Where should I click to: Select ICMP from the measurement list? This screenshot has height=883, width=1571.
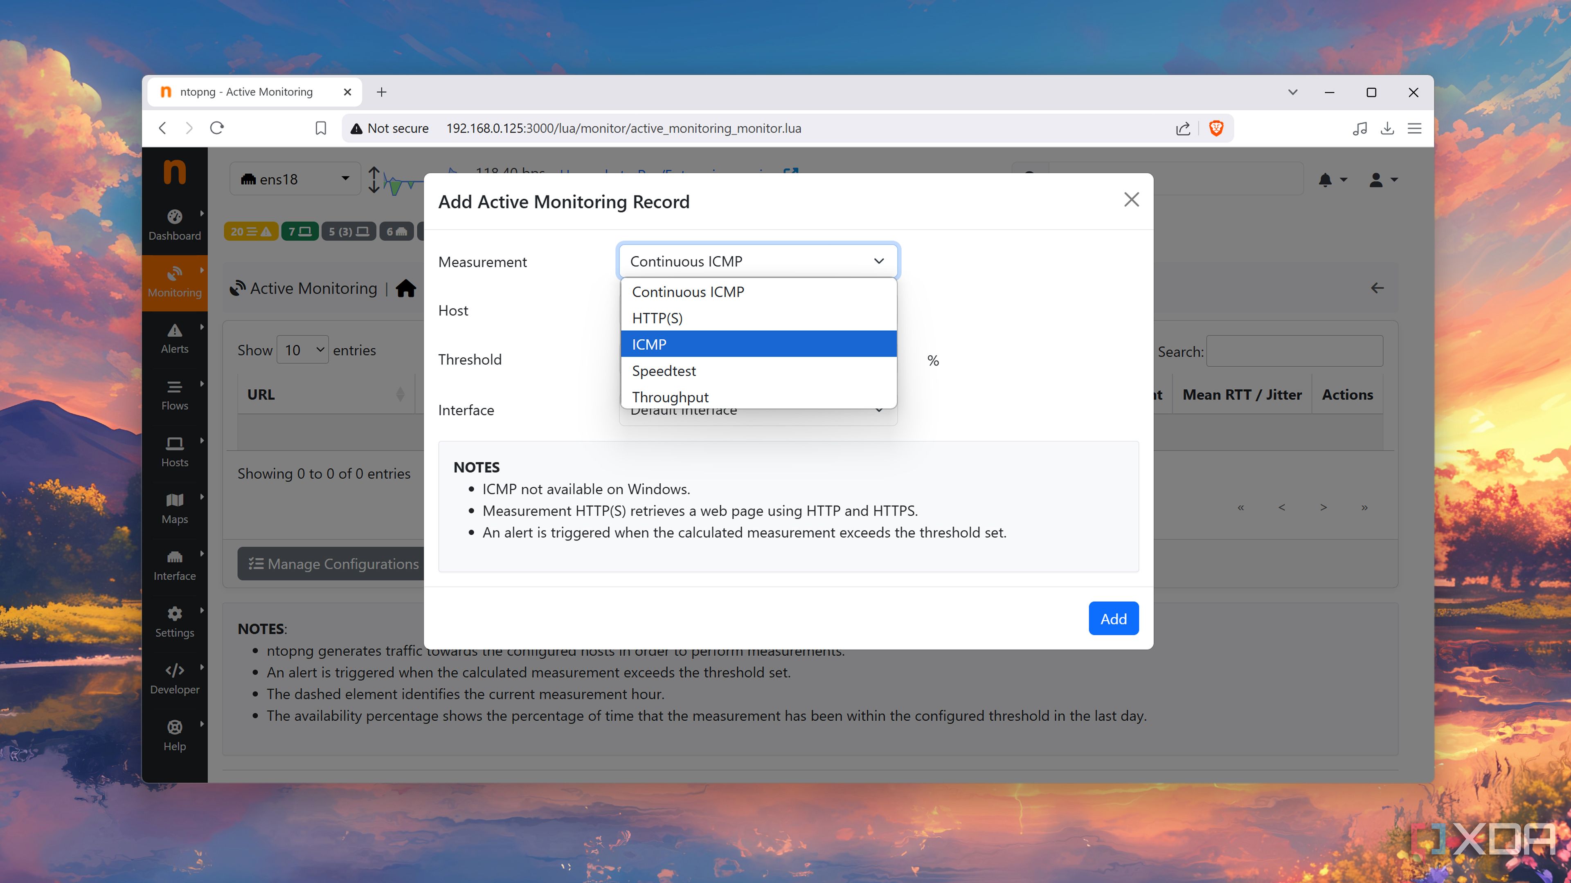coord(758,344)
